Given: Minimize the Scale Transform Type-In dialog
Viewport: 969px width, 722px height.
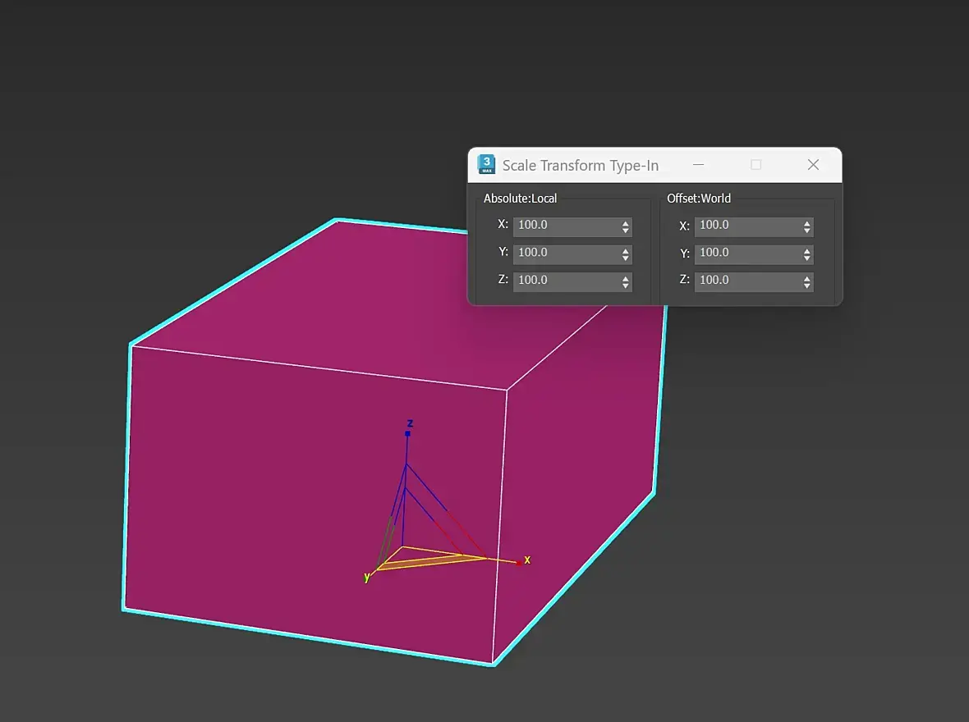Looking at the screenshot, I should [x=698, y=164].
